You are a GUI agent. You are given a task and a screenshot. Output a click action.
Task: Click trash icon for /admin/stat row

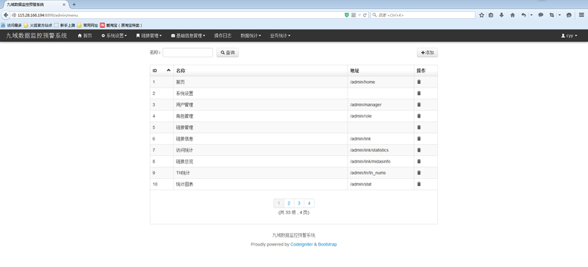pos(419,184)
